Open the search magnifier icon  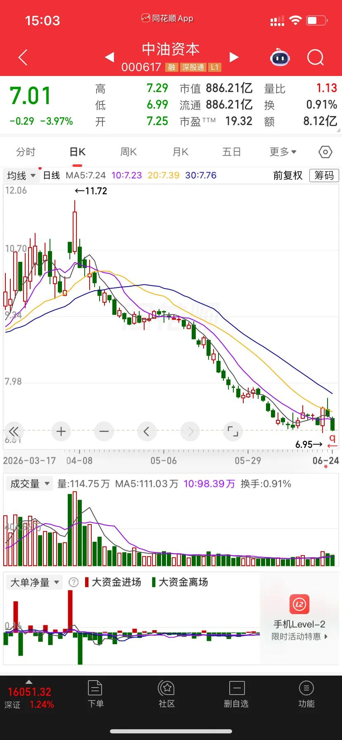(316, 58)
